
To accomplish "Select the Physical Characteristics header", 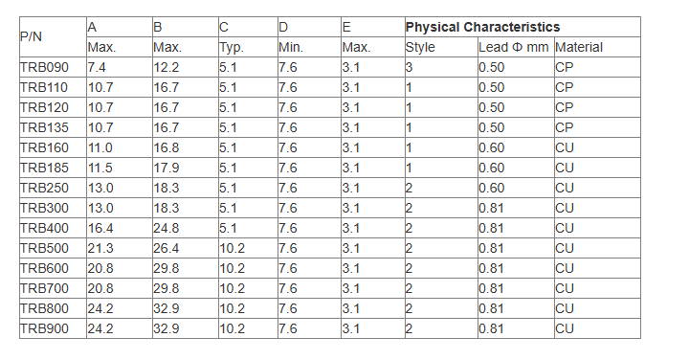I will 522,27.
